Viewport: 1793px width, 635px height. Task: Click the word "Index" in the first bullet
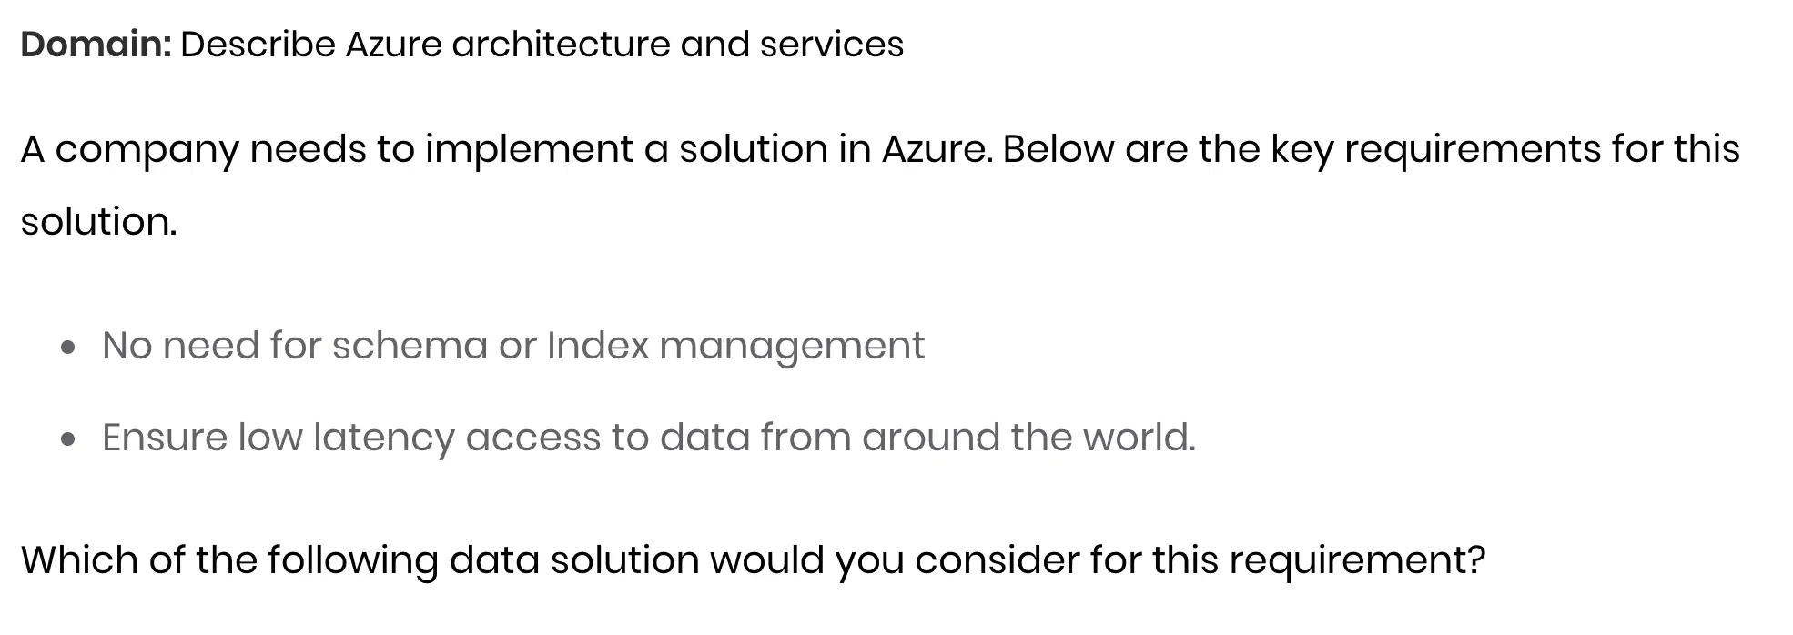pyautogui.click(x=598, y=346)
